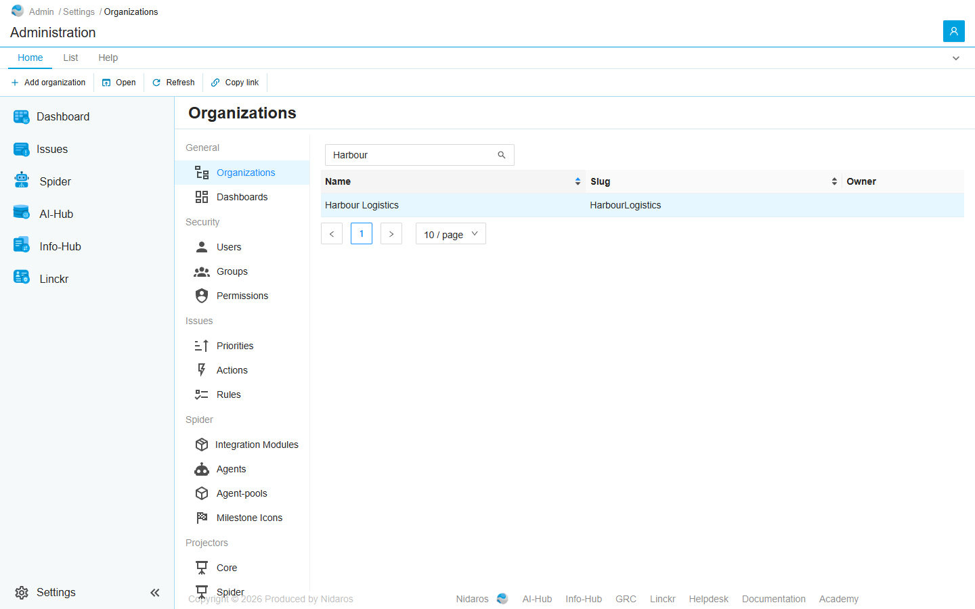
Task: Open the Spider robot icon
Action: point(21,180)
